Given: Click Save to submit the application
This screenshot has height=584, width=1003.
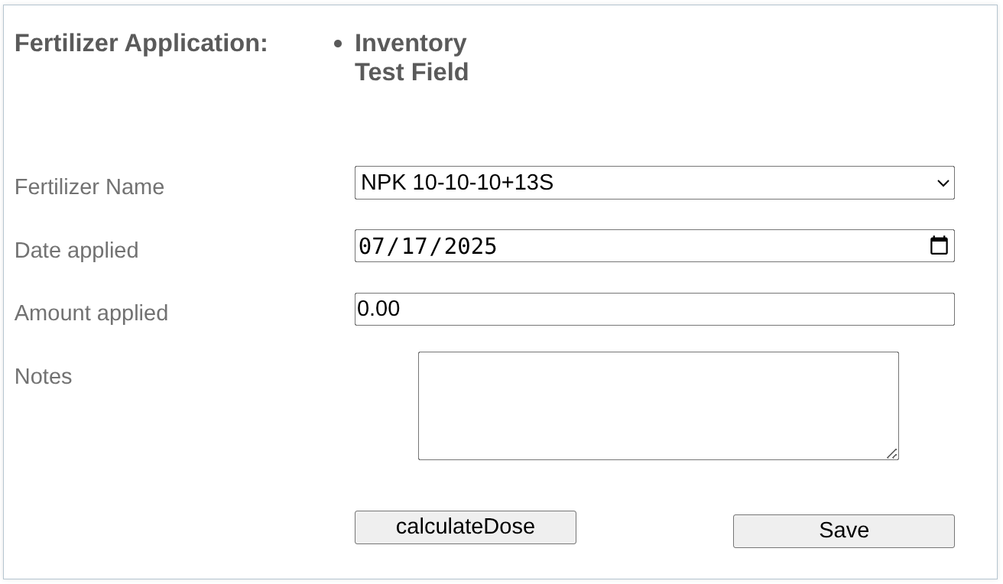Looking at the screenshot, I should [843, 530].
